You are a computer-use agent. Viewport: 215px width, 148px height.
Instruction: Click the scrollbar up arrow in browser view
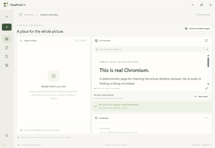(208, 56)
